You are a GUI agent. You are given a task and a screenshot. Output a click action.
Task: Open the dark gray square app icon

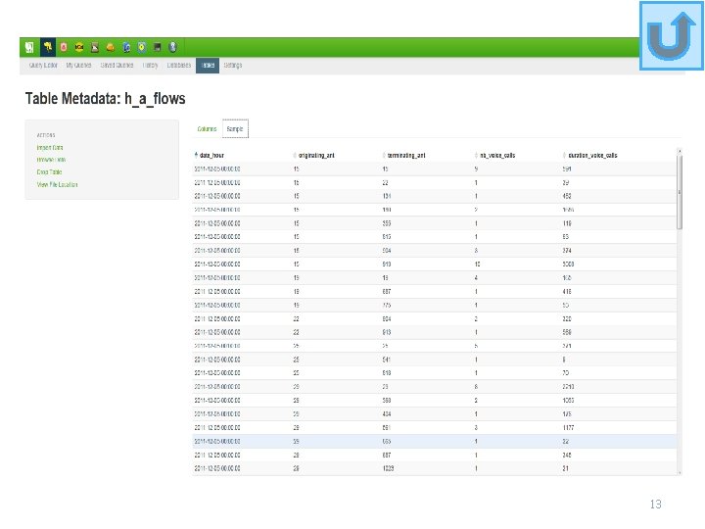point(158,47)
